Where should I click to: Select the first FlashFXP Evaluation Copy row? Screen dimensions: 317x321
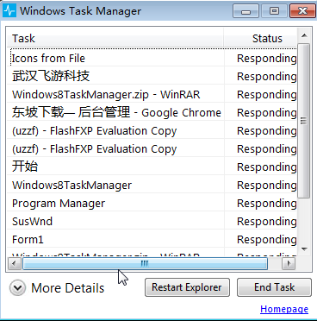pos(152,130)
